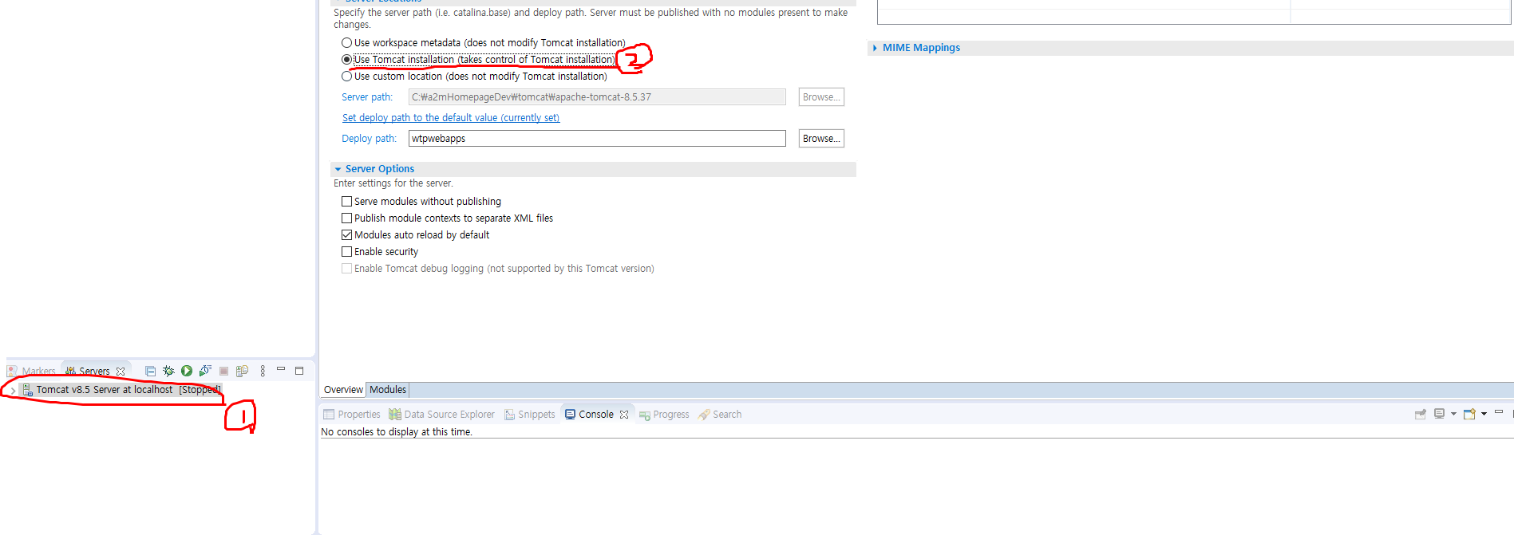Switch to the Search tab
Screen dimensions: 1514x535
[720, 415]
